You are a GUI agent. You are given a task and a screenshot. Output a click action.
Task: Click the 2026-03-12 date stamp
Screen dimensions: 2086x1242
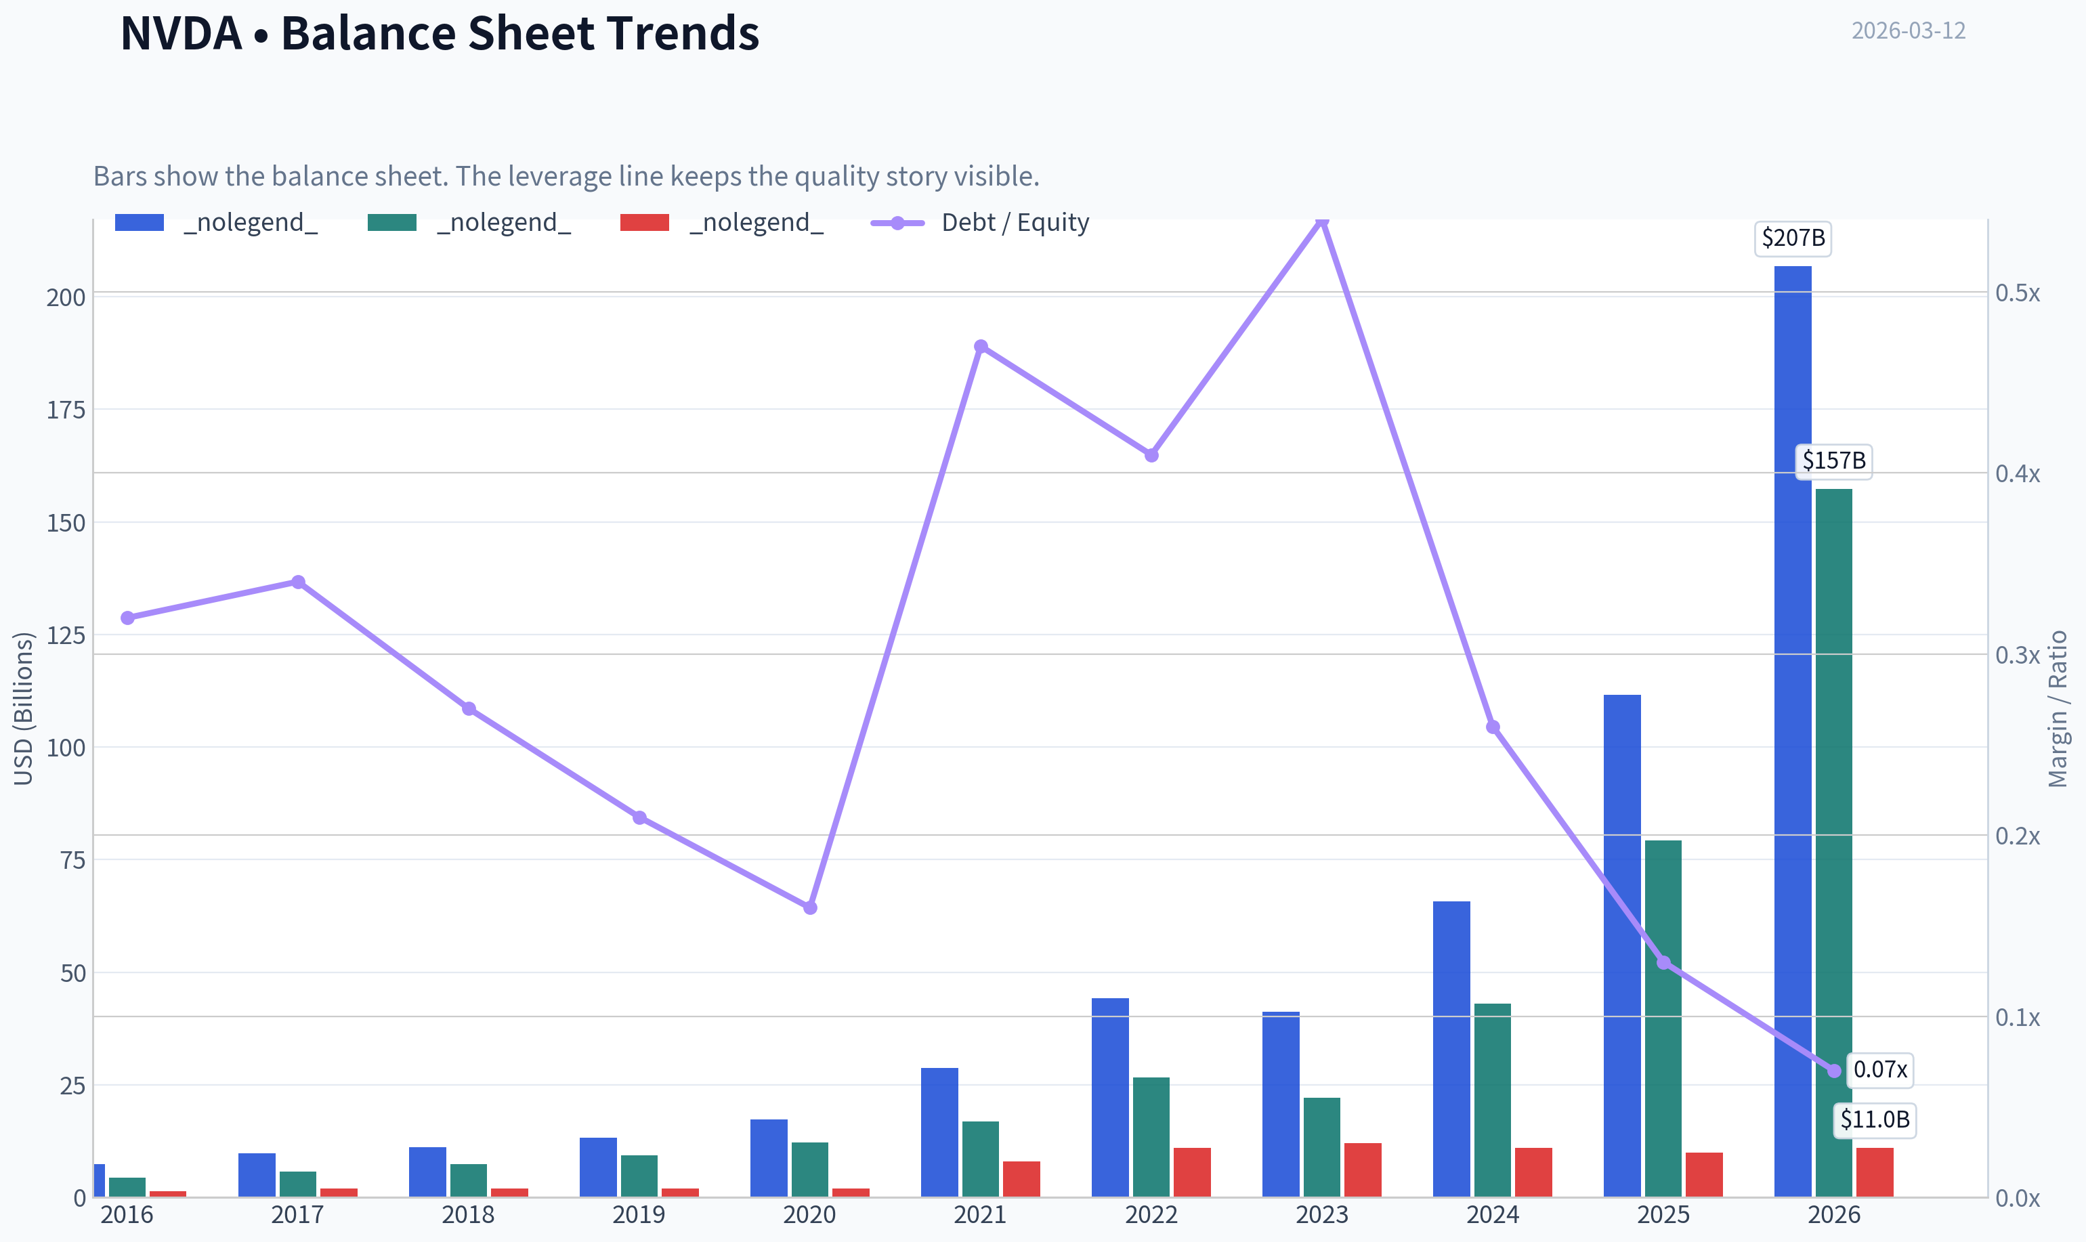point(1908,30)
